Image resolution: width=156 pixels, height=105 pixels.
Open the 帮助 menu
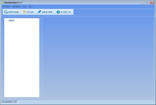[31, 7]
